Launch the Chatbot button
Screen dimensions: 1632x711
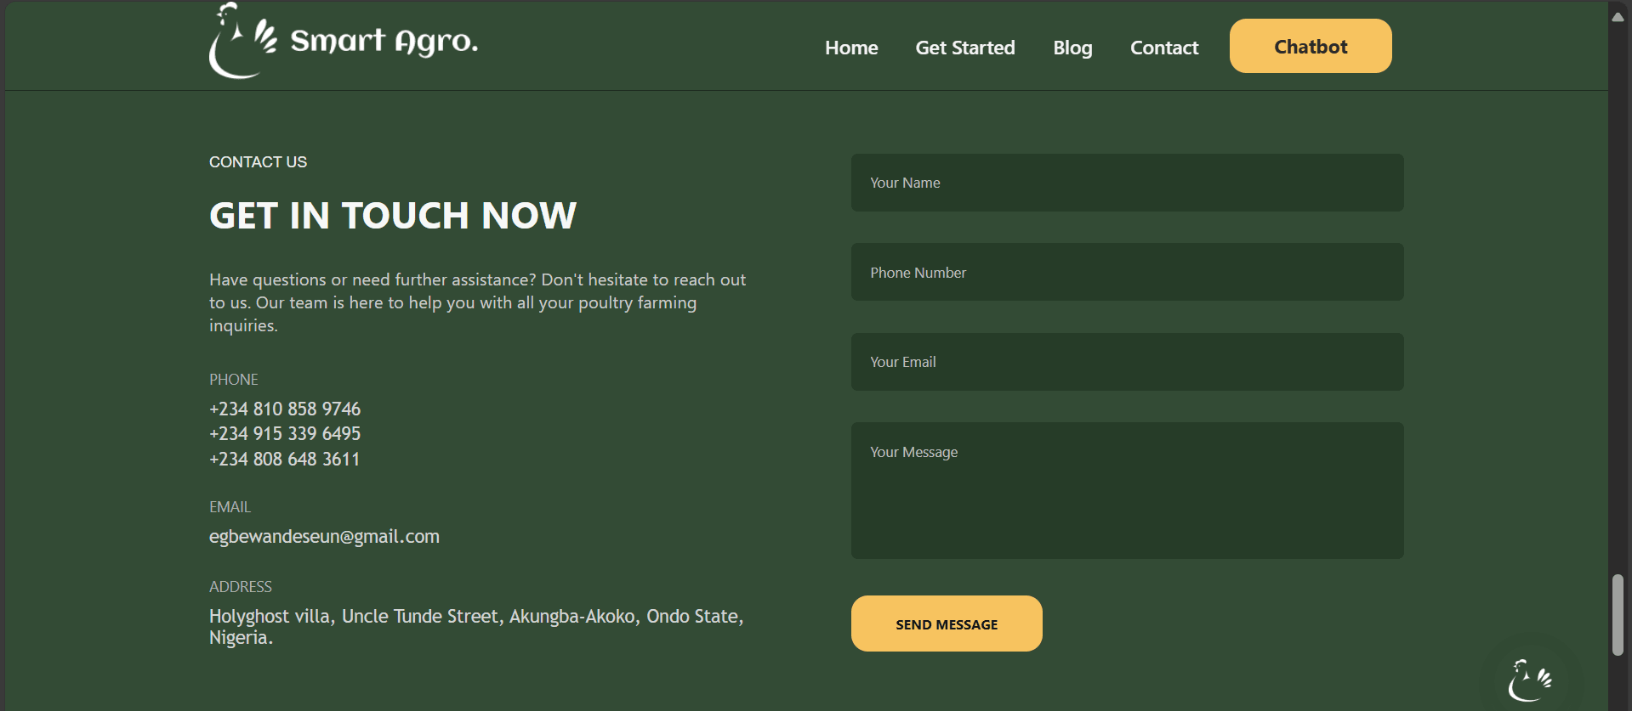tap(1310, 47)
